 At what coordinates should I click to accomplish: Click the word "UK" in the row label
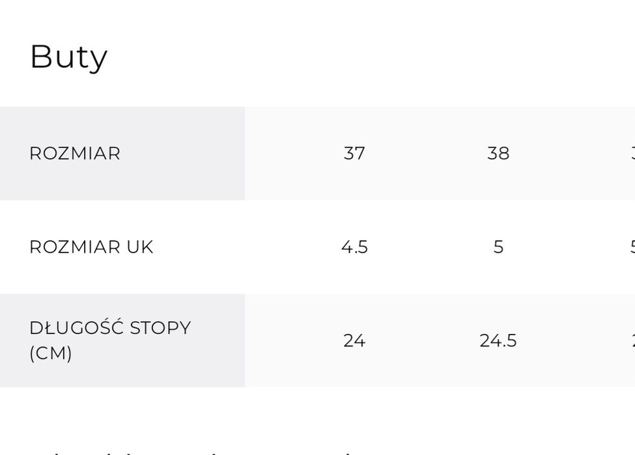140,247
